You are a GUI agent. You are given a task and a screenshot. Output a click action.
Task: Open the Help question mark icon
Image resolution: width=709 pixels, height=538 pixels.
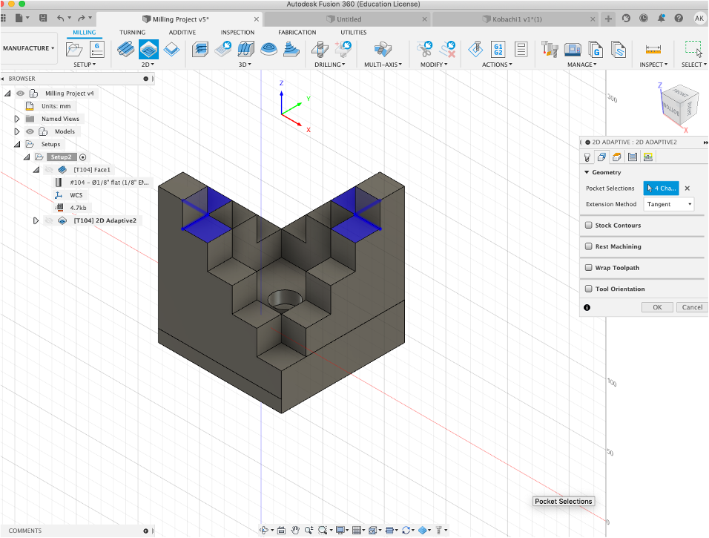coord(679,19)
